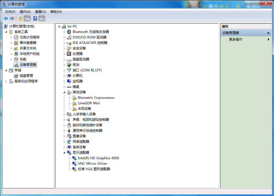Select the 人体学输入设备 category

click(x=84, y=114)
